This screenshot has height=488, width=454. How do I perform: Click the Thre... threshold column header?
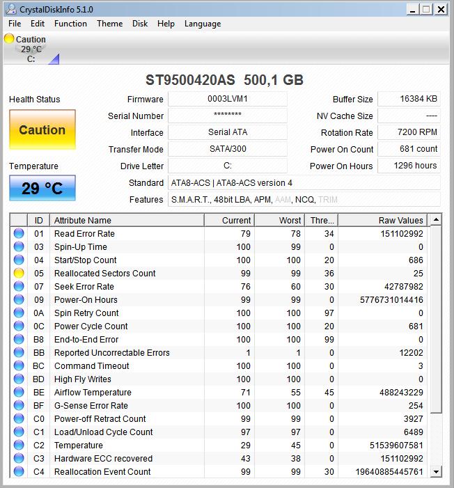[x=322, y=221]
